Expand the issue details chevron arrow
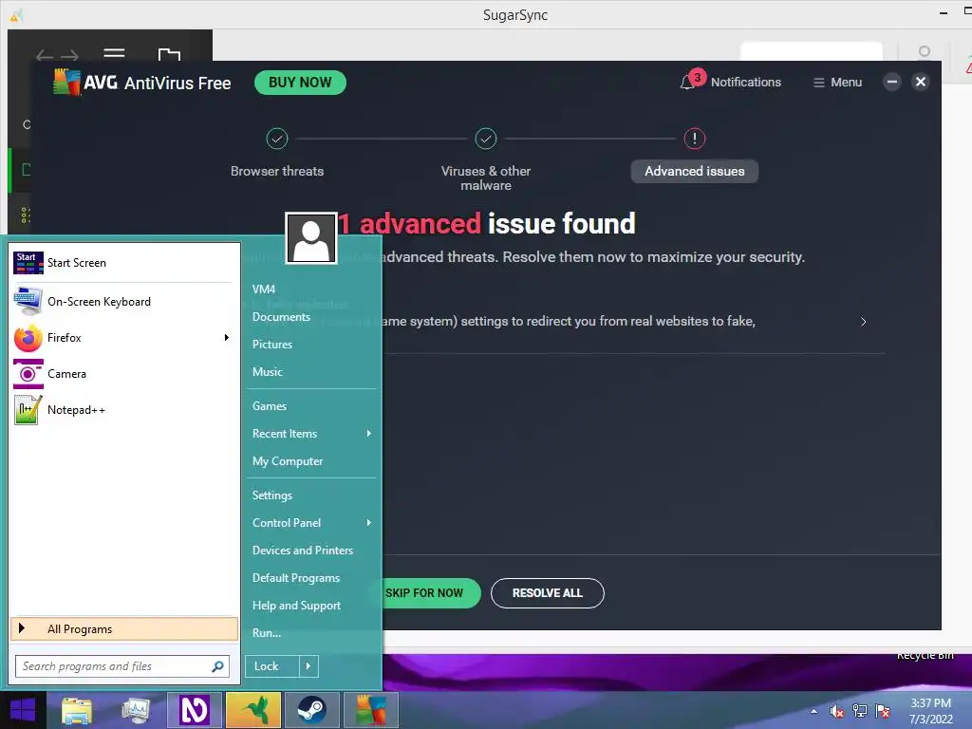The width and height of the screenshot is (972, 729). [x=863, y=321]
